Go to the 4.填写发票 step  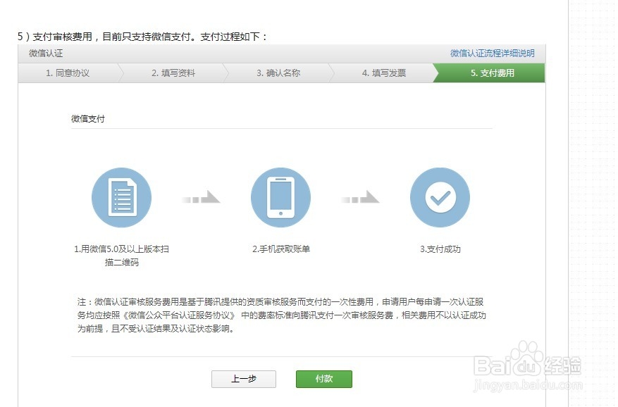tap(384, 73)
